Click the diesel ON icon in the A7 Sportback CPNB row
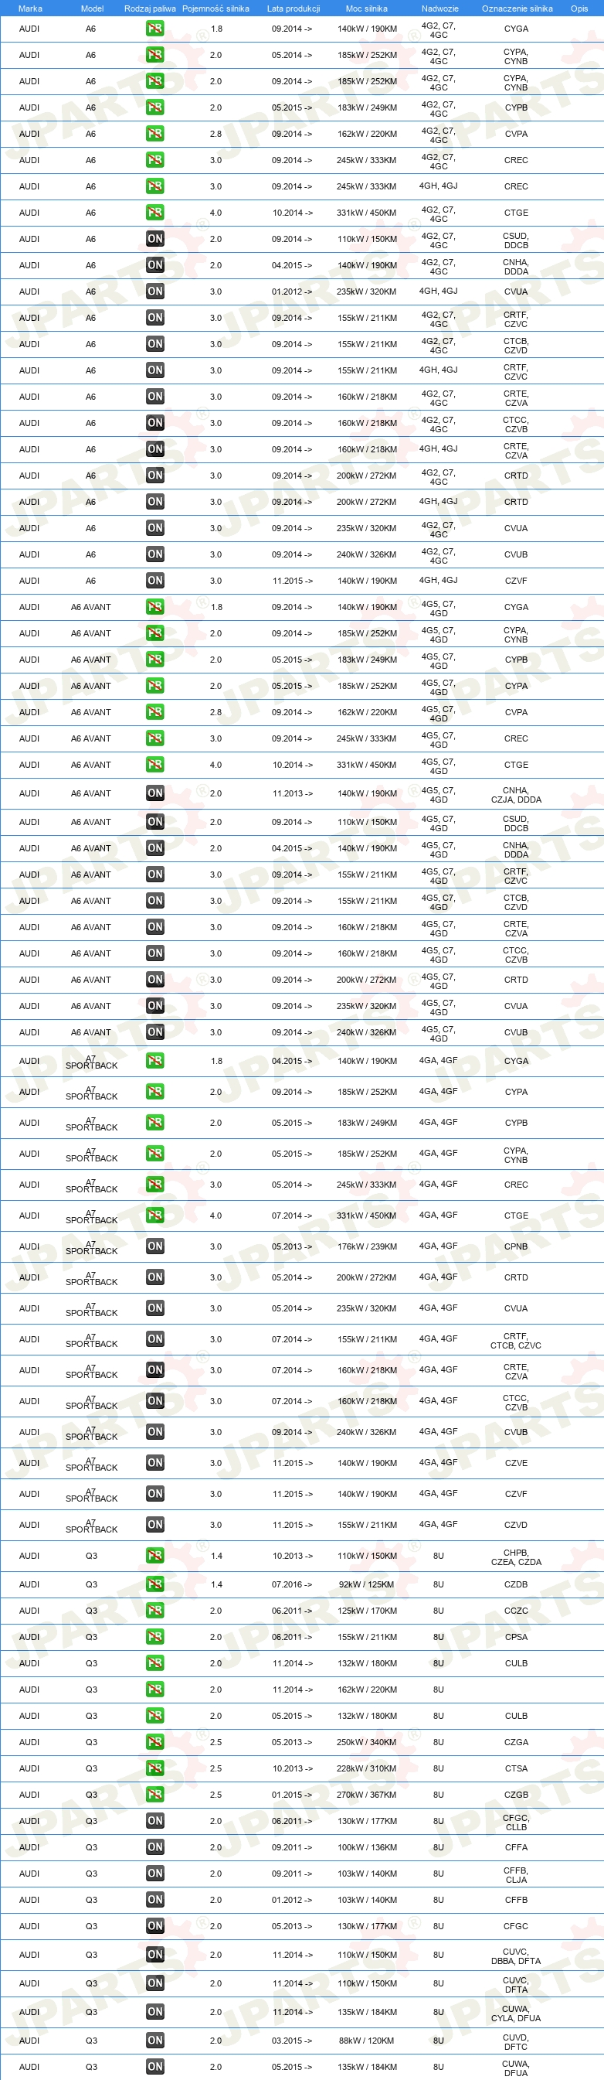The image size is (604, 2080). coord(154,1246)
